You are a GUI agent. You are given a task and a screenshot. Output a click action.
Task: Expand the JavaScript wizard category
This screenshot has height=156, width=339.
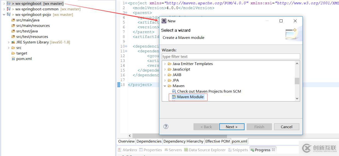point(165,69)
